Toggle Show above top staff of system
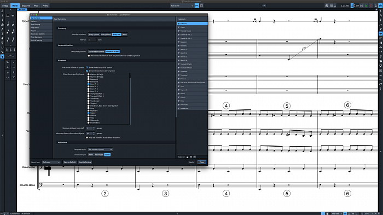 tap(86, 67)
